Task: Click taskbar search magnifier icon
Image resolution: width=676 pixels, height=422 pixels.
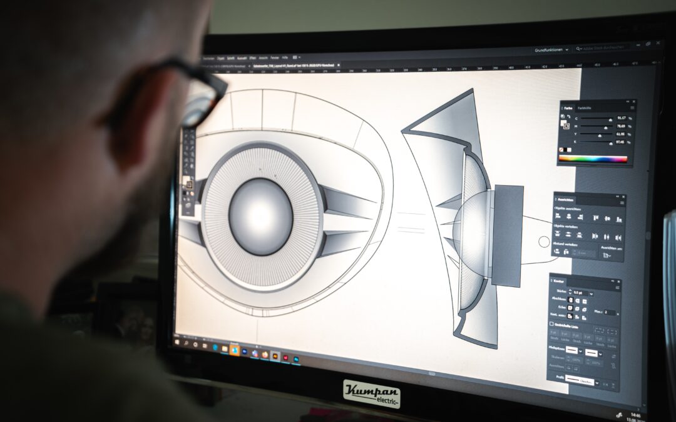Action: (x=187, y=343)
